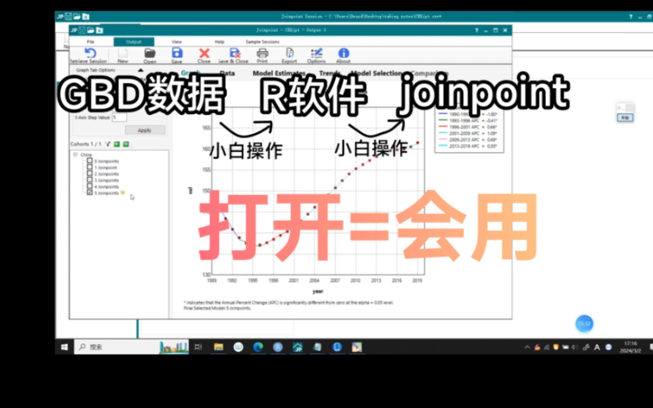Click the green next-cohort arrow button
Viewport: 653px width, 408px height.
click(x=126, y=144)
